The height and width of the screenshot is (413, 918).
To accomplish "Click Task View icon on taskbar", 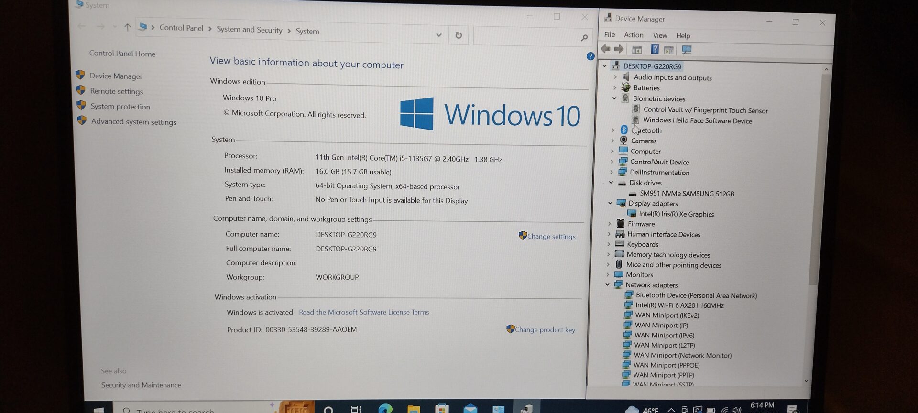I will [356, 409].
